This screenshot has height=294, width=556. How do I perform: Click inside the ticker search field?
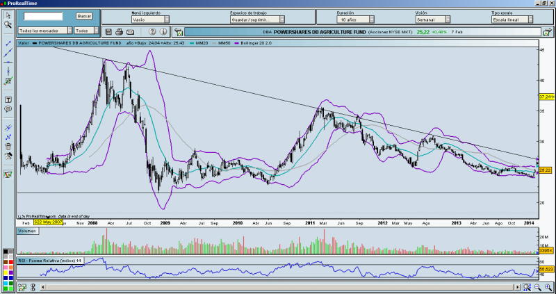43,16
